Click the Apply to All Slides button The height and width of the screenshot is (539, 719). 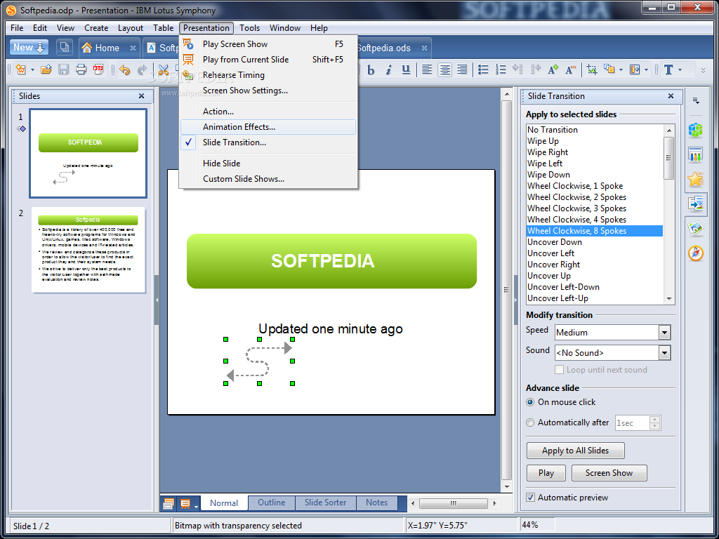click(576, 451)
